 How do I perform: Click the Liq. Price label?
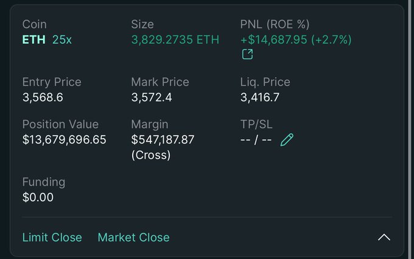point(265,82)
